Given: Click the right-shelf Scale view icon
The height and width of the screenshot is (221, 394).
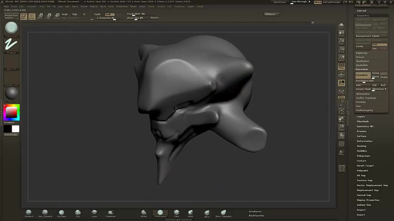Looking at the screenshot, I should [341, 128].
